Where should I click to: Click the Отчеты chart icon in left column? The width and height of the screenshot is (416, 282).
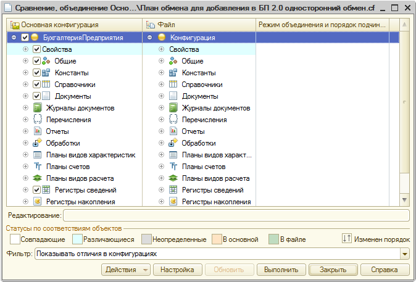pyautogui.click(x=38, y=131)
